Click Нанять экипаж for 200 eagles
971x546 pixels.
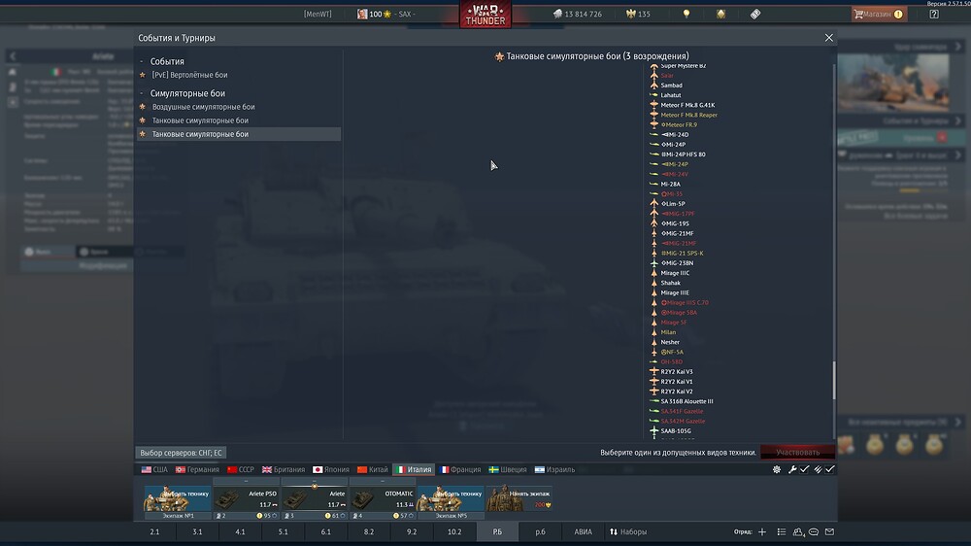[x=519, y=498]
